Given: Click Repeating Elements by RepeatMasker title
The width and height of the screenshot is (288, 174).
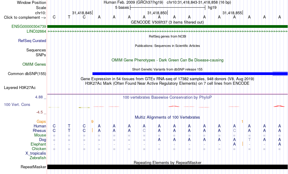Looking at the screenshot, I should (168, 163).
